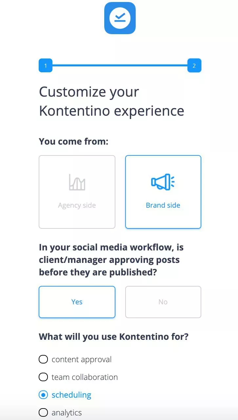Select the Brand side option card
238x420 pixels.
pos(163,192)
